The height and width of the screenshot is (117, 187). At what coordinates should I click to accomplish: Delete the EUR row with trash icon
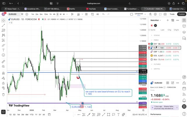179,48
